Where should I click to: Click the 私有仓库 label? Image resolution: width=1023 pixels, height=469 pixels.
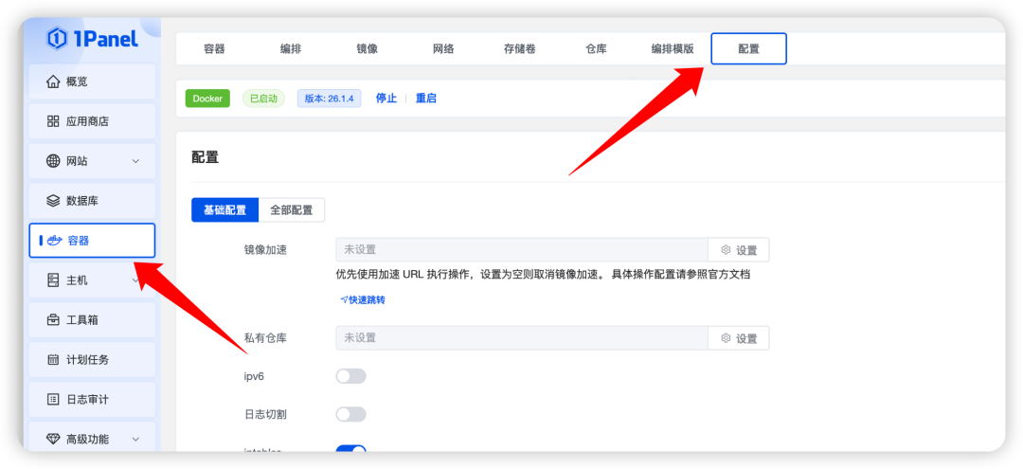(265, 338)
